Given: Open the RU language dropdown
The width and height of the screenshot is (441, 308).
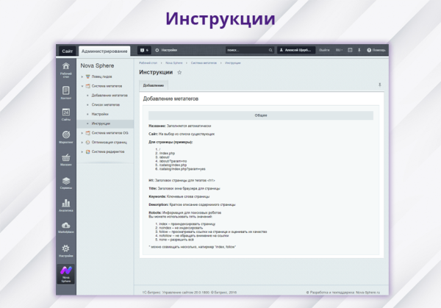Looking at the screenshot, I should 339,50.
